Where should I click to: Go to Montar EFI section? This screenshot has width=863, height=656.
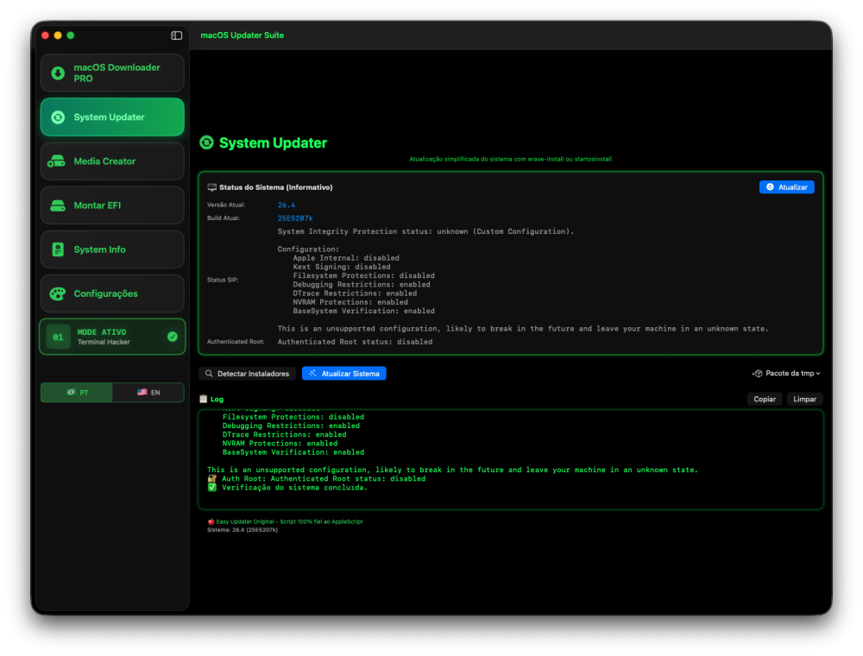pyautogui.click(x=112, y=205)
